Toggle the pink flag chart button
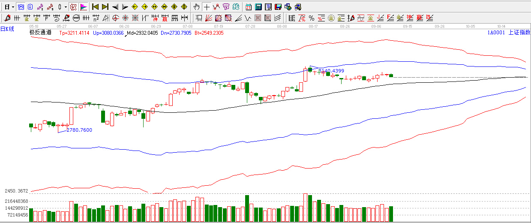 pos(84,7)
